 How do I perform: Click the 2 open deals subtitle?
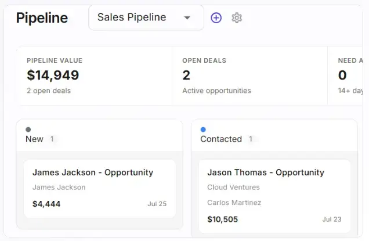coord(49,91)
